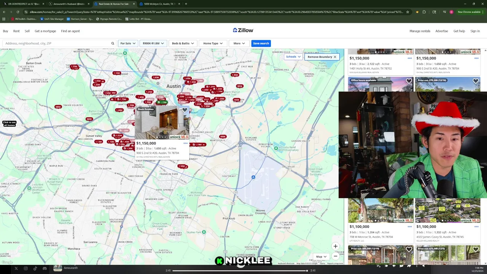Click the $1.35M price marker near Barton Creek

click(74, 67)
